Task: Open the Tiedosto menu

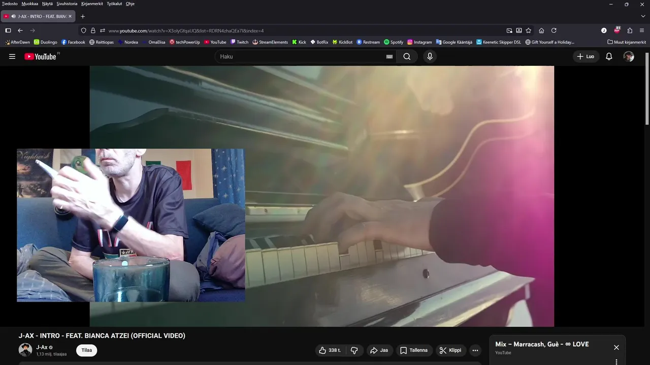Action: click(10, 4)
